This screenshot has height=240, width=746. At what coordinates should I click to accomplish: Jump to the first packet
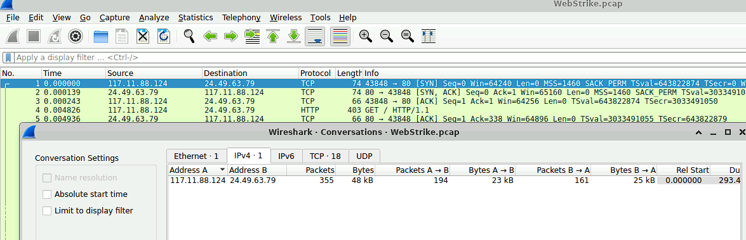273,36
